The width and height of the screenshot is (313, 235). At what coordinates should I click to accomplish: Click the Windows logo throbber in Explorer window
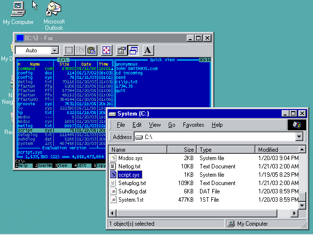(297, 125)
